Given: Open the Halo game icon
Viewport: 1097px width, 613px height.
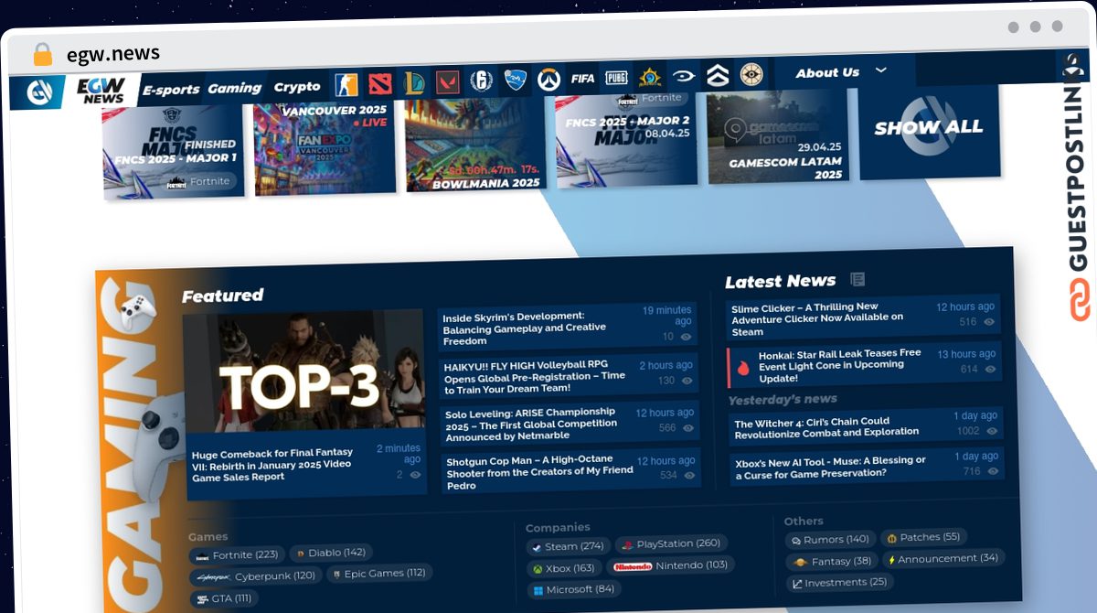Looking at the screenshot, I should pos(683,76).
